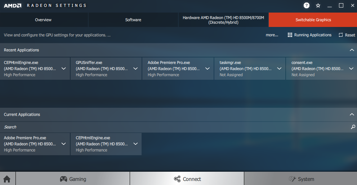Open the Hardware AMD Radeon tab
This screenshot has height=185, width=357.
pos(223,20)
